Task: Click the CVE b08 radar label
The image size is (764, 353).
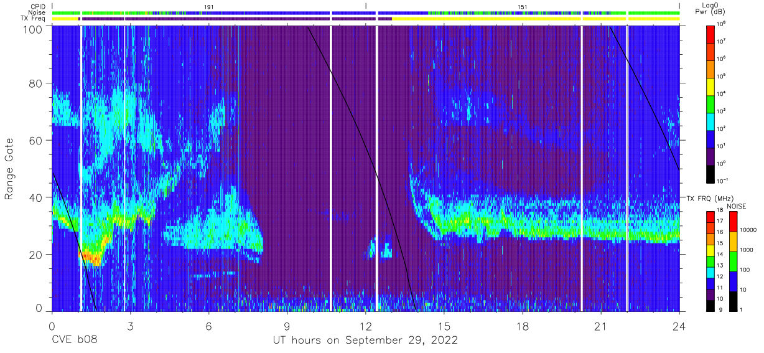Action: (74, 340)
